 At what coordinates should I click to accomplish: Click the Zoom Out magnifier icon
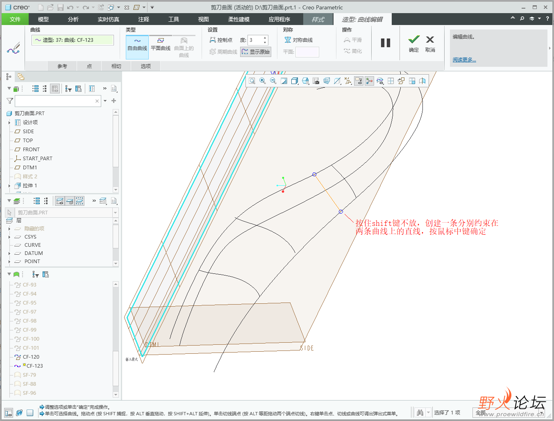tap(273, 81)
